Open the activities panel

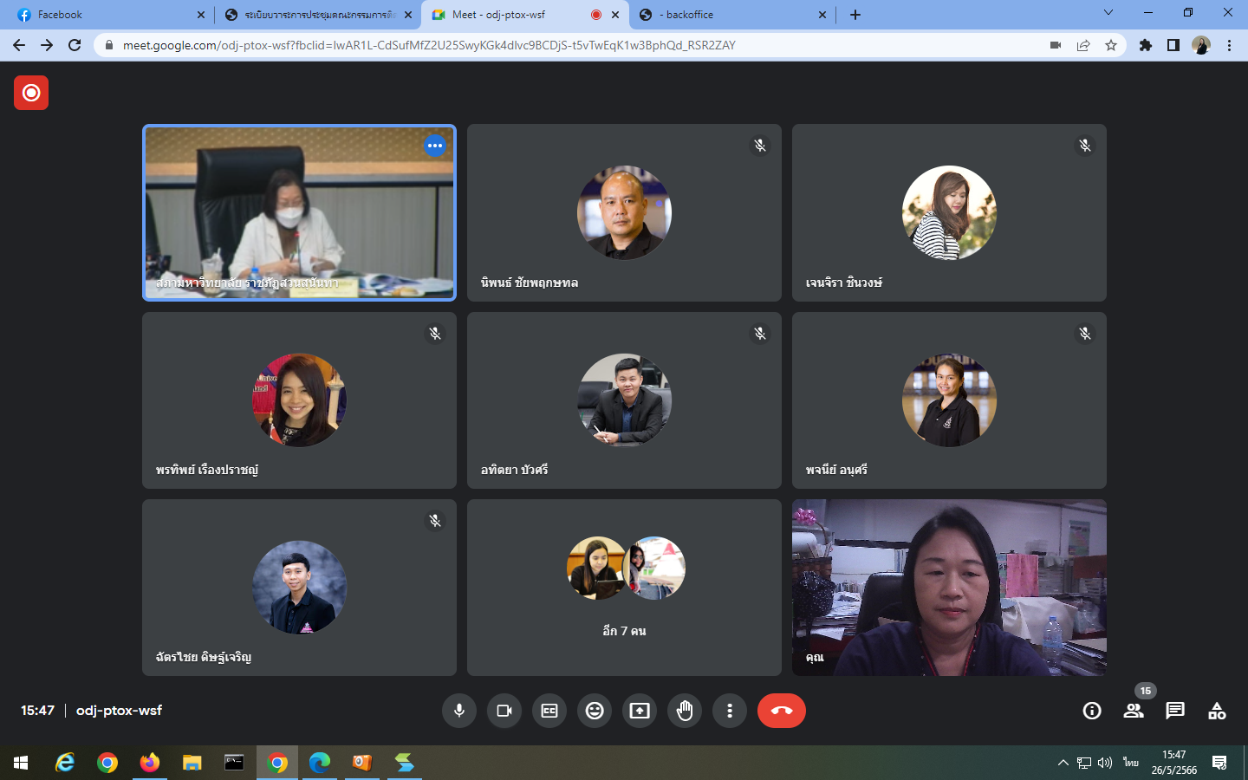1217,711
